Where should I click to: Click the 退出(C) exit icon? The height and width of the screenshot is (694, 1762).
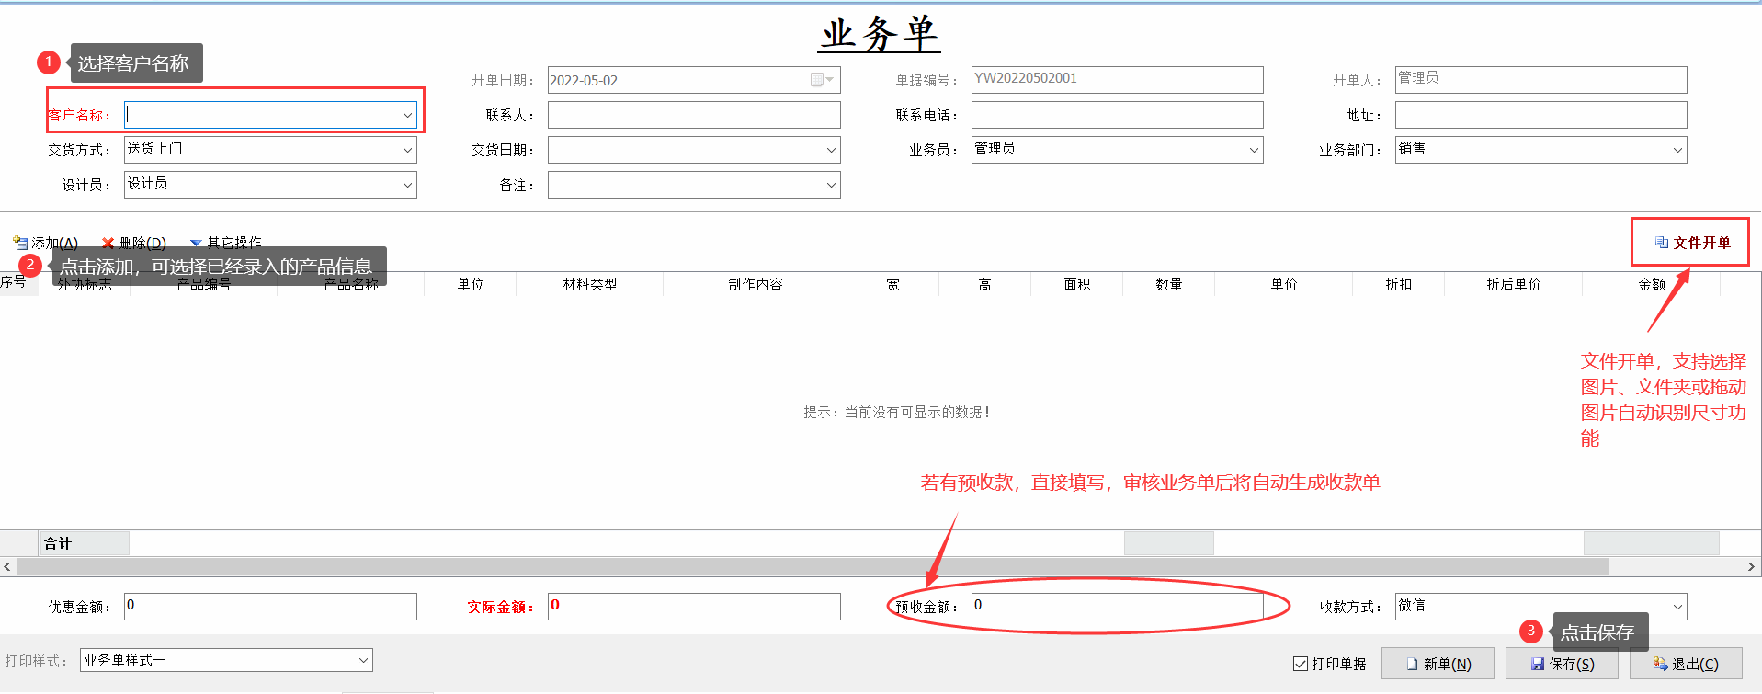1660,664
